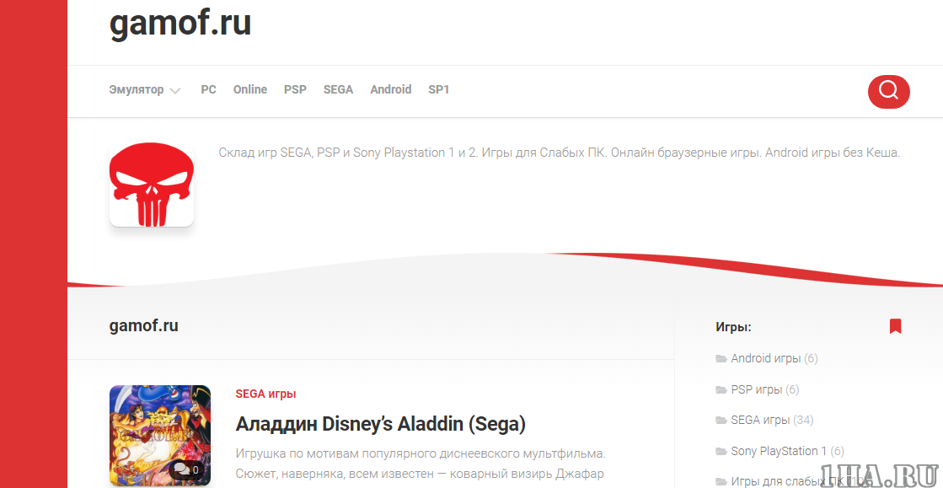Viewport: 943px width, 488px height.
Task: Click the comment bubble icon on Aladdin thumbnail
Action: (180, 469)
